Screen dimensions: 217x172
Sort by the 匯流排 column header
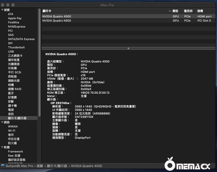[x=188, y=11]
